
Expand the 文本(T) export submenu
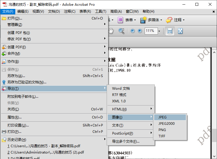pos(151,125)
